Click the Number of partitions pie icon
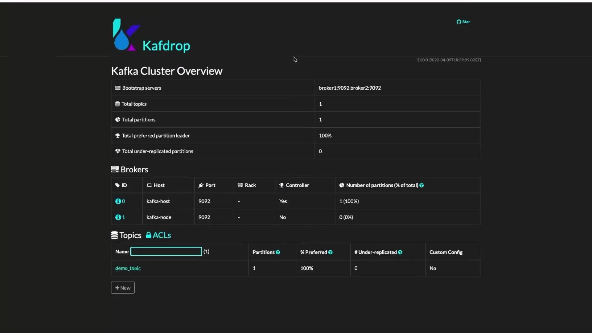Screen dimensions: 592x333 click(x=342, y=185)
